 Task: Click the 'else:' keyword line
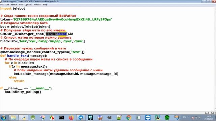[13, 77]
